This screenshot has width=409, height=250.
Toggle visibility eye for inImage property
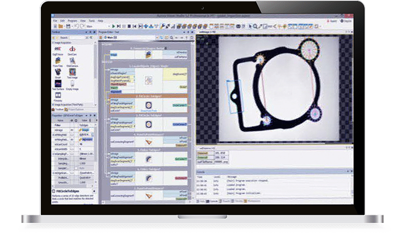point(72,130)
